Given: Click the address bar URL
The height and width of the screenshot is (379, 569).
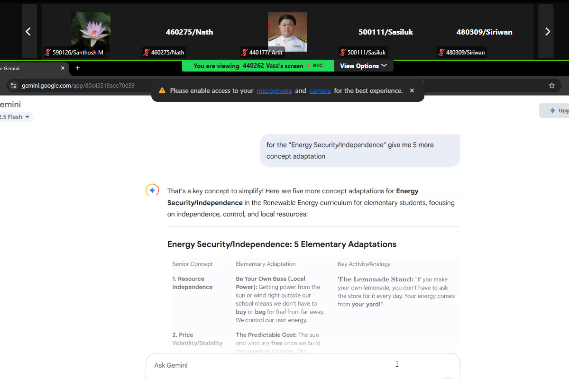Looking at the screenshot, I should 78,86.
